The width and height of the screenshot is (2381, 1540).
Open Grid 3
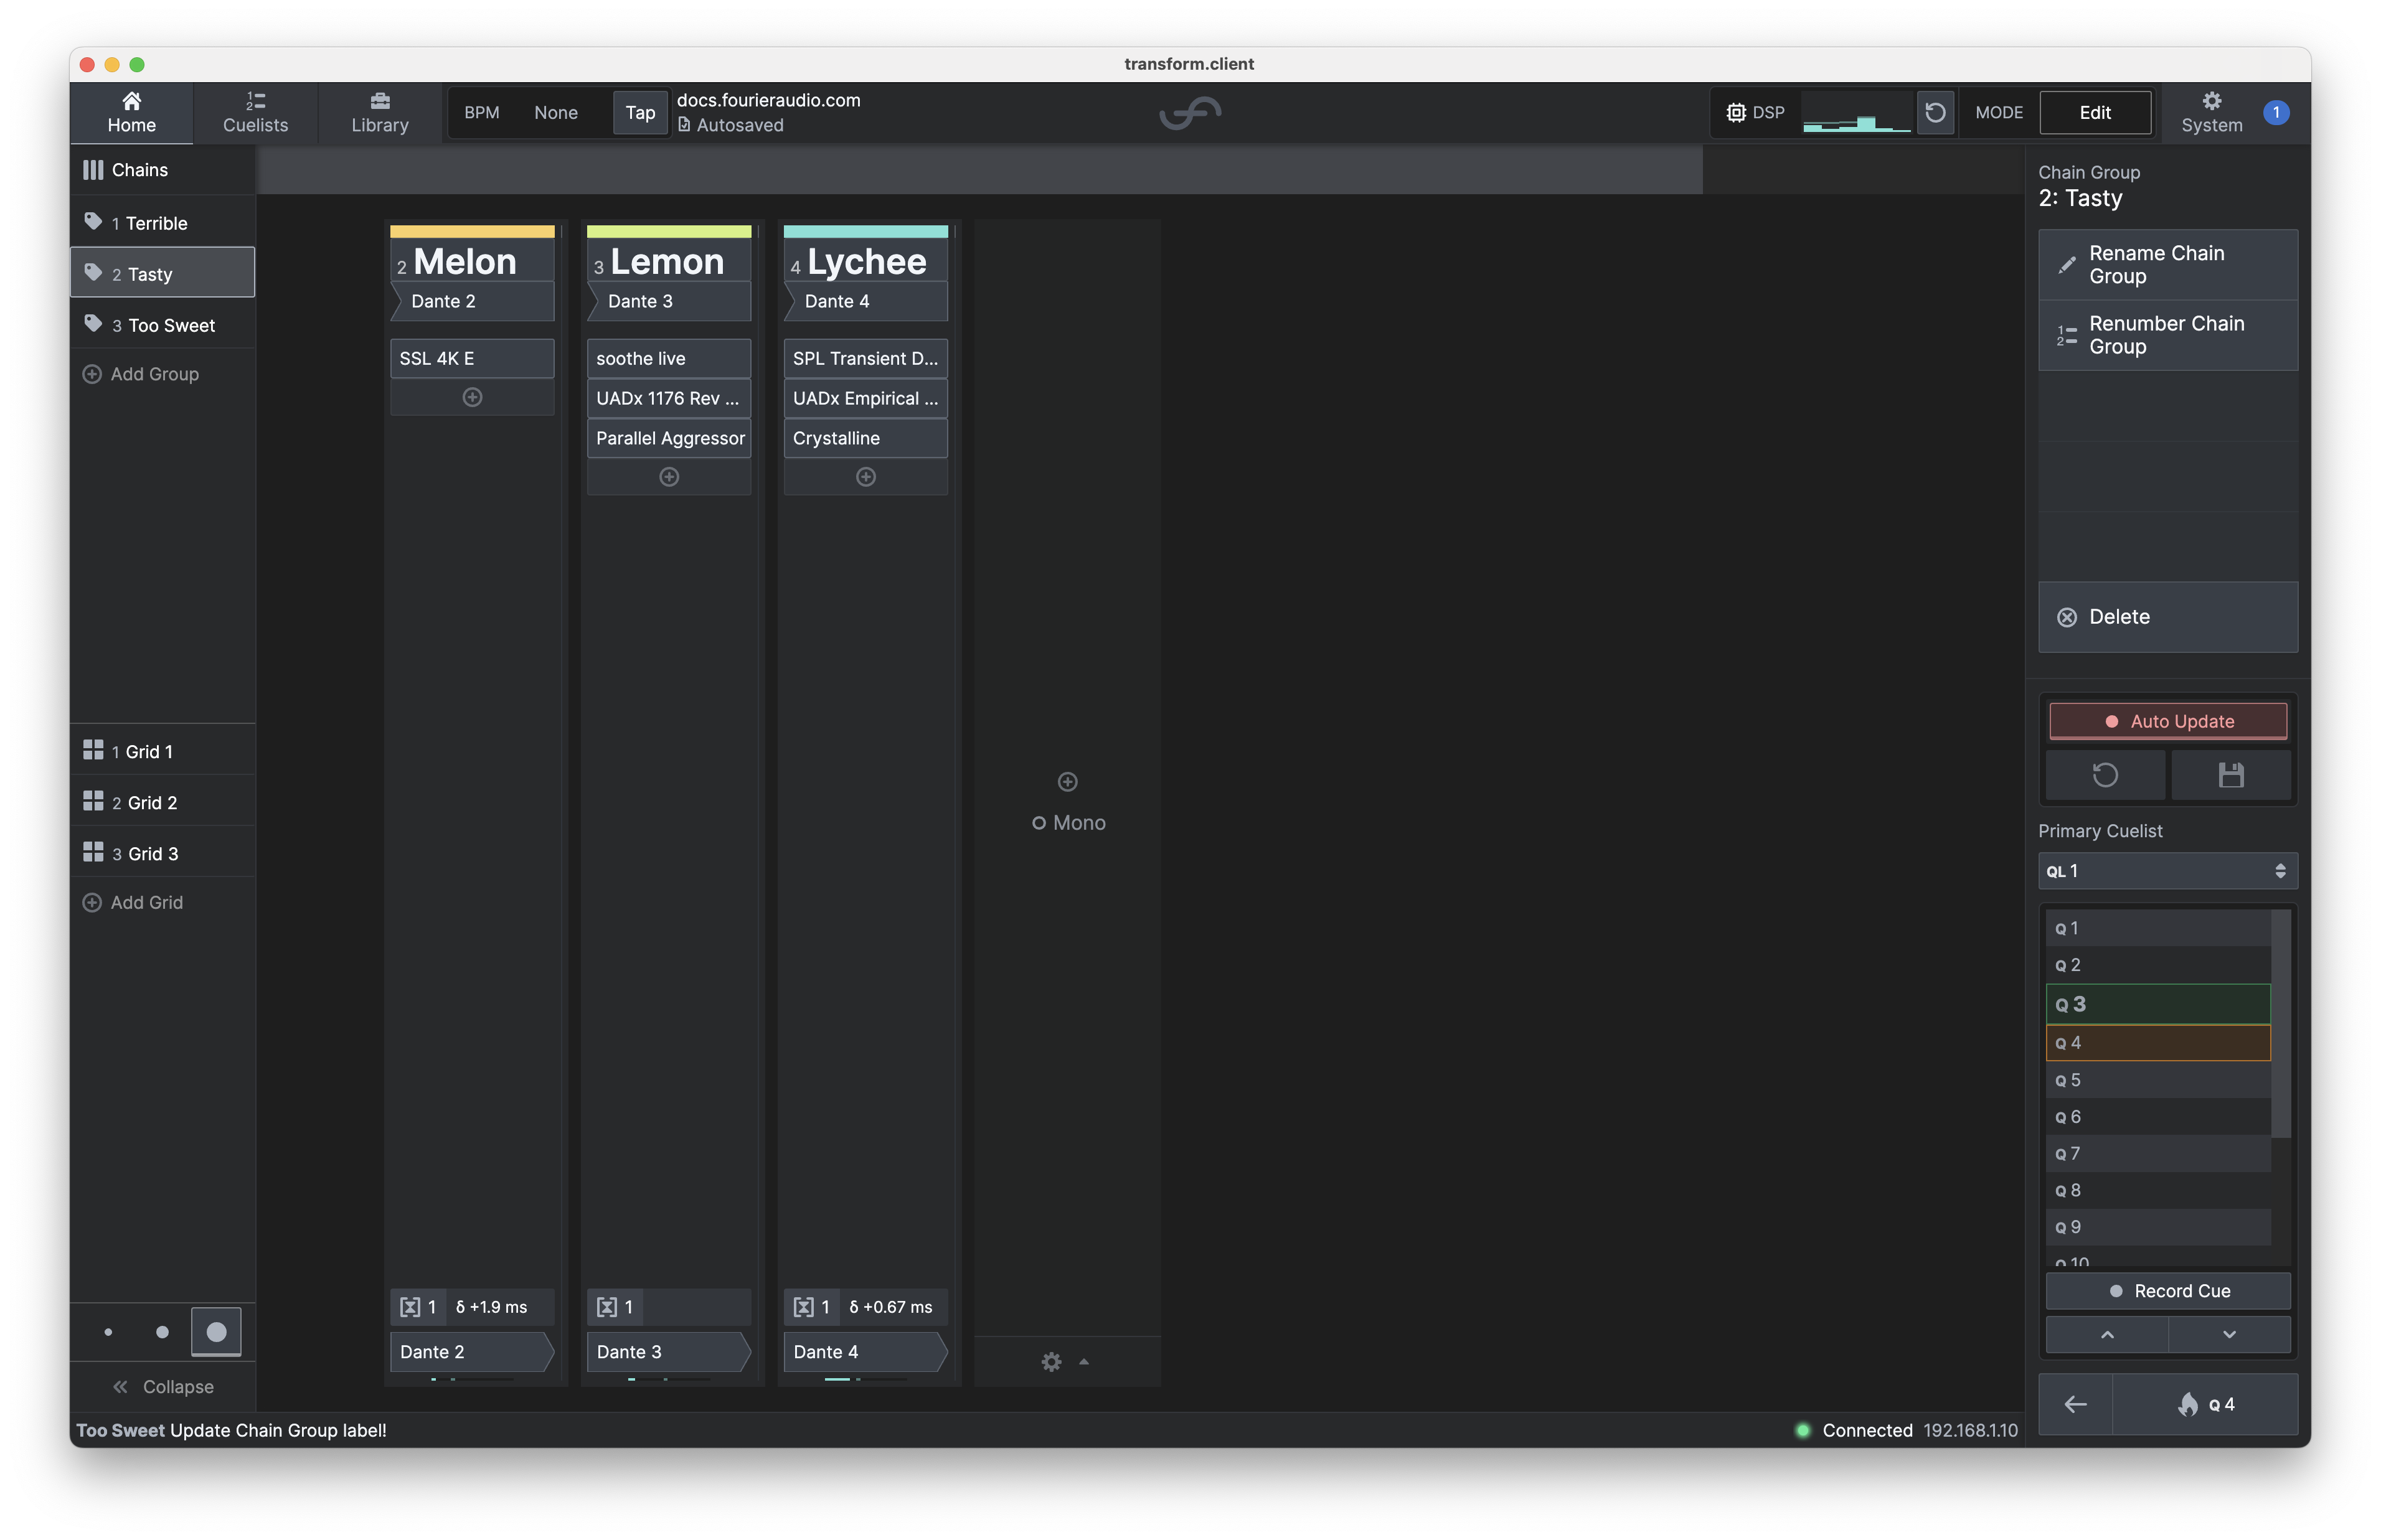coord(163,852)
